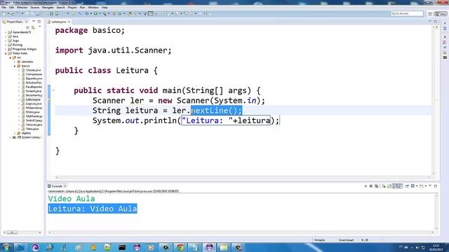Click the Quick Access search field
This screenshot has width=449, height=252.
pos(407,13)
